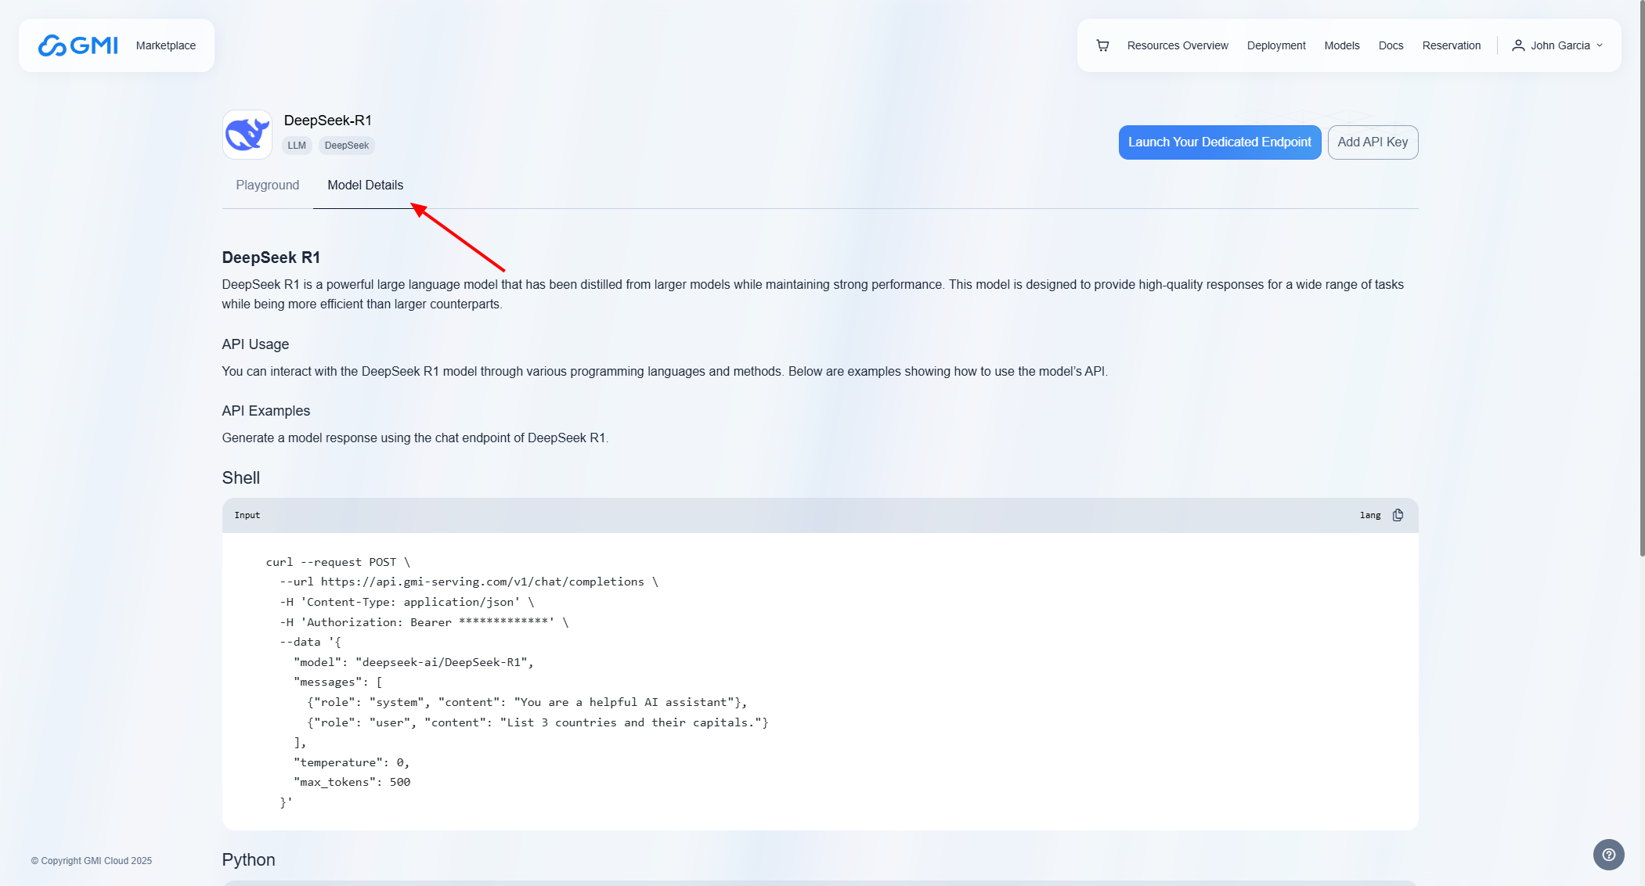Open the Docs page
Image resolution: width=1645 pixels, height=886 pixels.
(x=1391, y=45)
